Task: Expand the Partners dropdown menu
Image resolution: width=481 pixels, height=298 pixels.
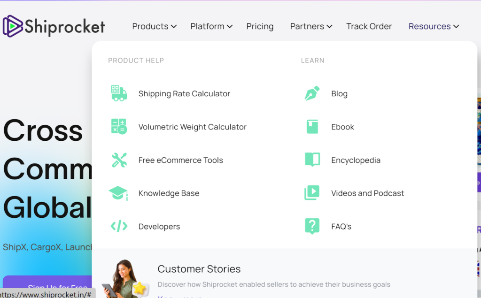Action: 311,26
